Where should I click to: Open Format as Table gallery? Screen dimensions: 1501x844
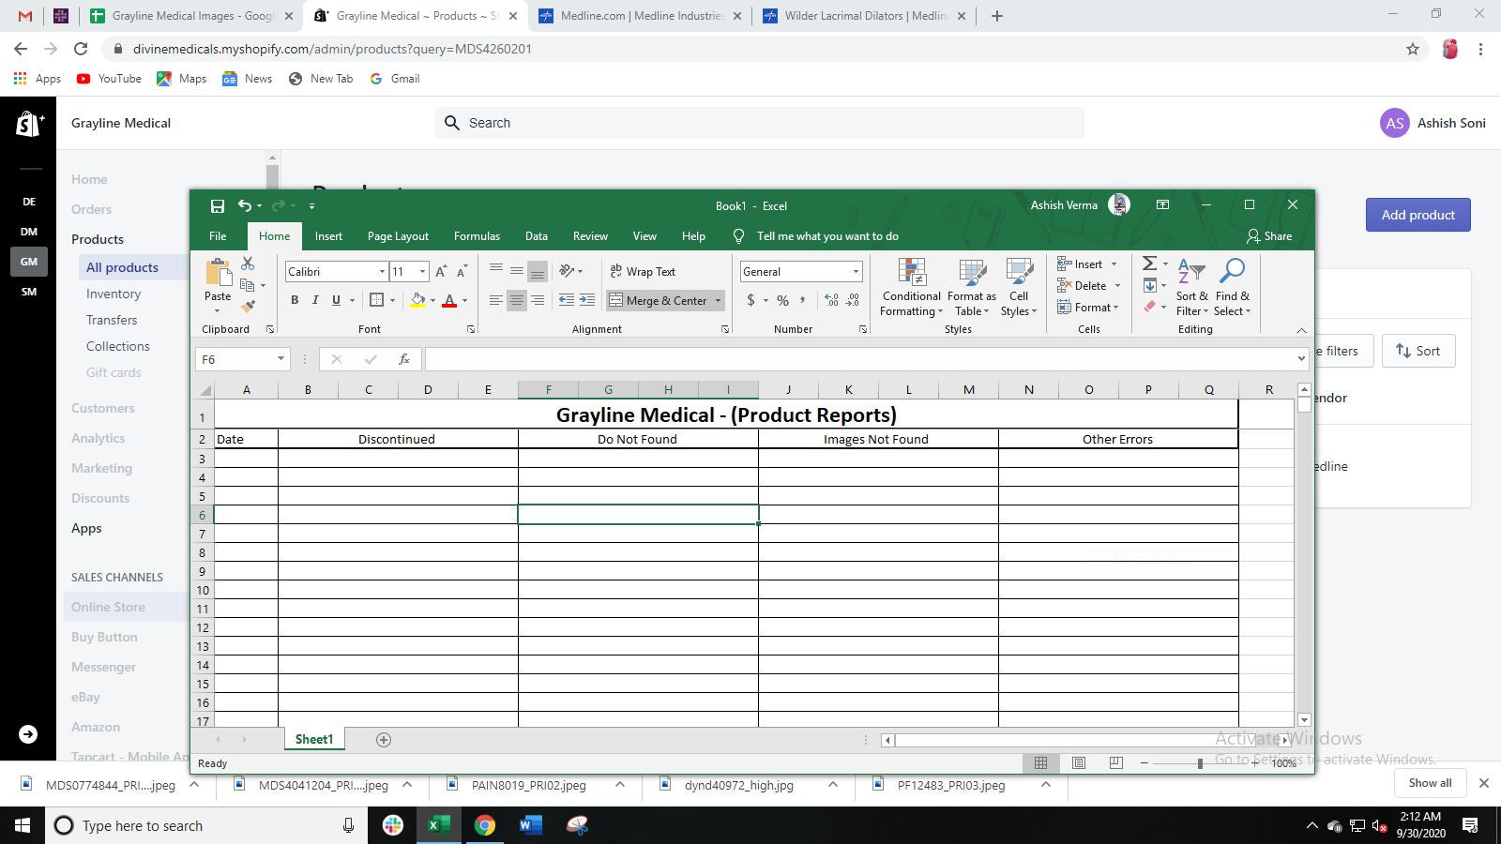[972, 288]
